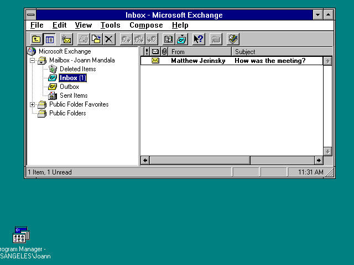Click the Move Item toolbar icon

(x=96, y=39)
